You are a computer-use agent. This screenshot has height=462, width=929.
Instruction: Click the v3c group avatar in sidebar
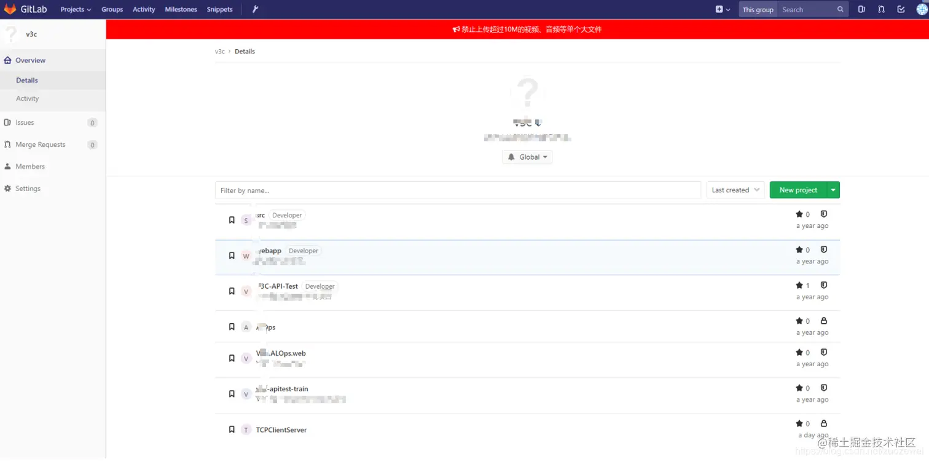10,34
